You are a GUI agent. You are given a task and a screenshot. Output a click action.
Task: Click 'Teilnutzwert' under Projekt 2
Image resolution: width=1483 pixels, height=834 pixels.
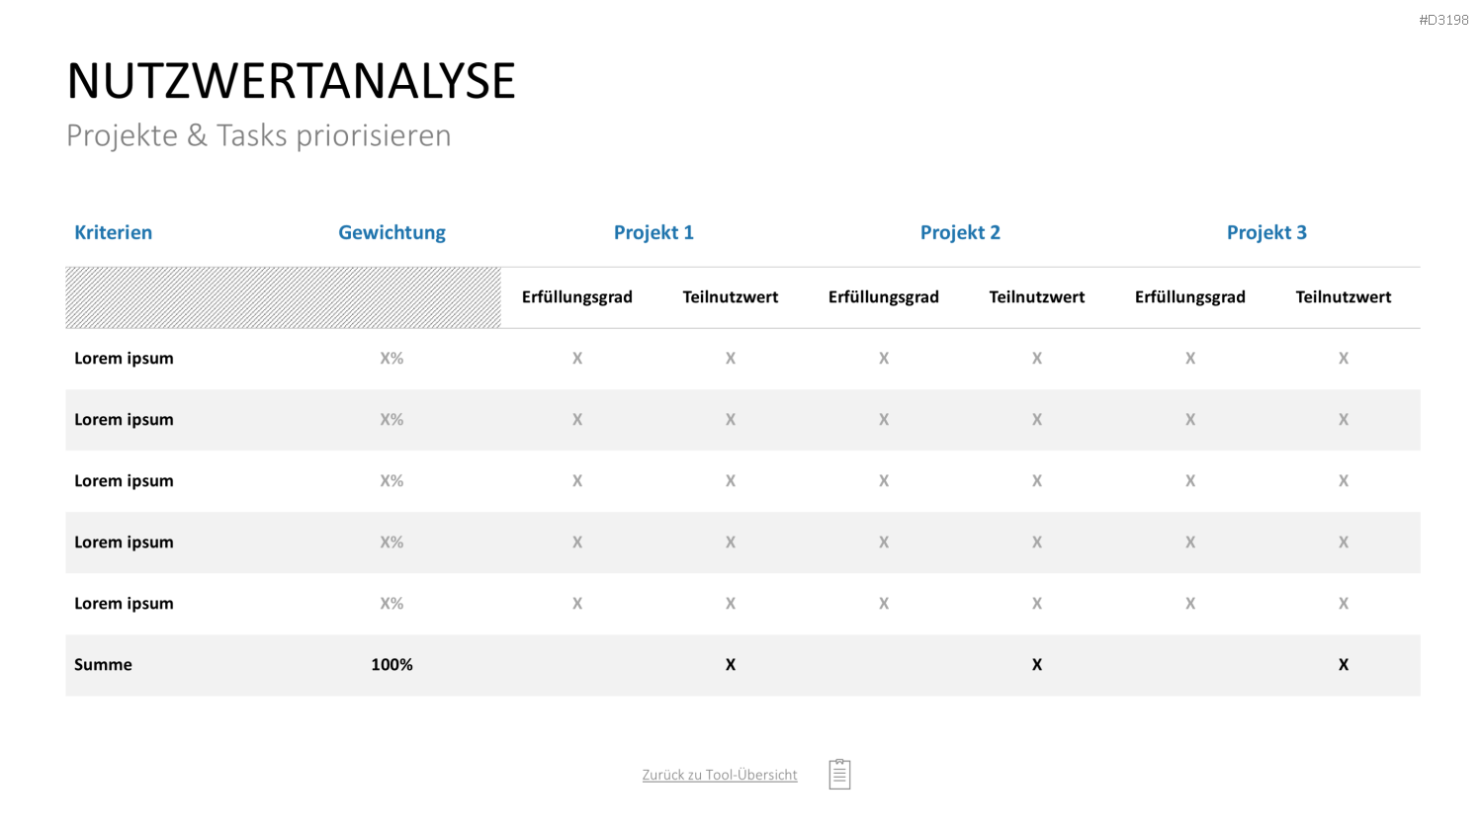tap(1037, 297)
